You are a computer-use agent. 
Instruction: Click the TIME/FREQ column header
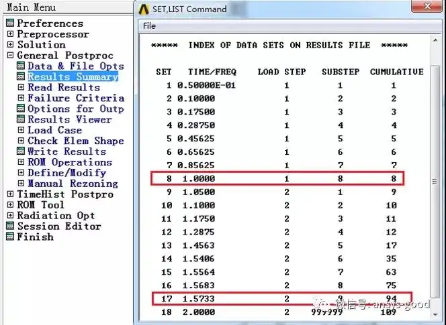click(212, 72)
